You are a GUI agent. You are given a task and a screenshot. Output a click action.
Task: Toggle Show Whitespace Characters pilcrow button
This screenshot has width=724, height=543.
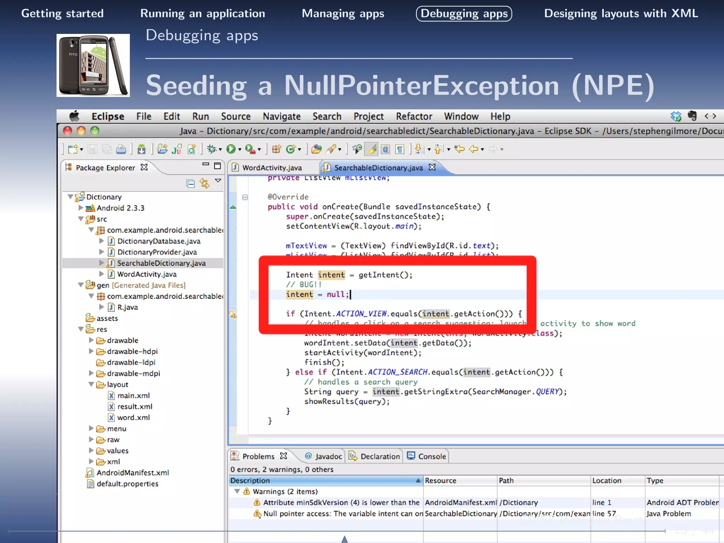[x=400, y=149]
